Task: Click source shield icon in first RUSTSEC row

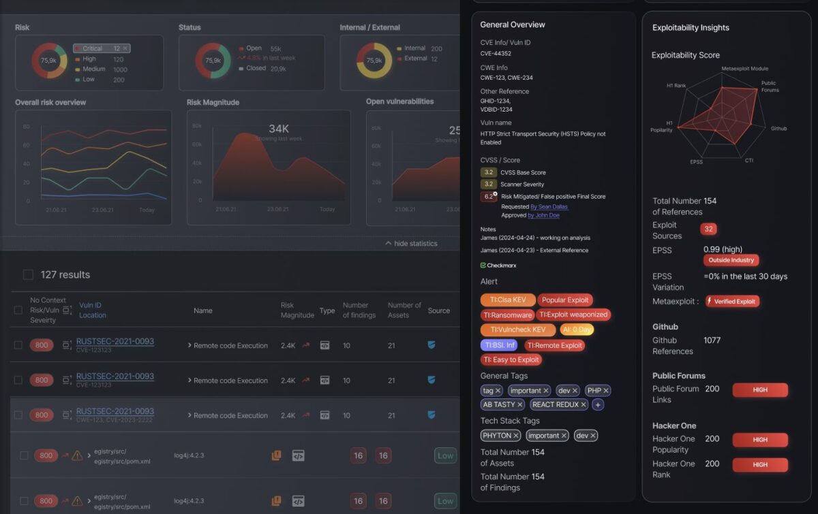Action: tap(431, 345)
